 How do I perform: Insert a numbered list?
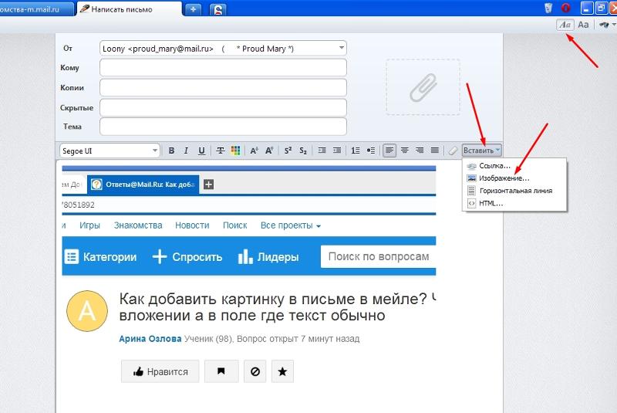[x=356, y=151]
